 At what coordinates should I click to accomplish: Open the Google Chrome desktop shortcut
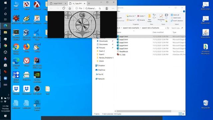[16, 49]
